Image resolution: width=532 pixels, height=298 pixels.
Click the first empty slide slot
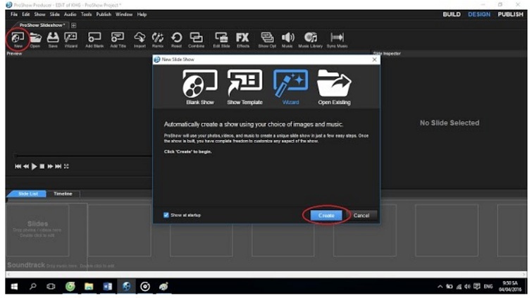click(x=47, y=229)
